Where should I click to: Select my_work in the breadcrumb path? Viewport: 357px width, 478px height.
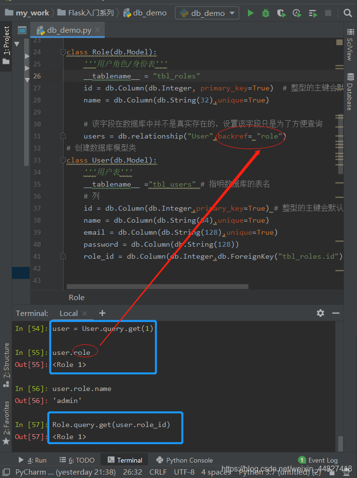[27, 13]
